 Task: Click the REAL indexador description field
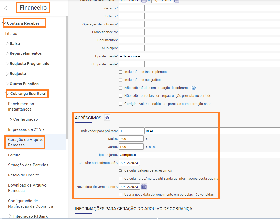212,131
